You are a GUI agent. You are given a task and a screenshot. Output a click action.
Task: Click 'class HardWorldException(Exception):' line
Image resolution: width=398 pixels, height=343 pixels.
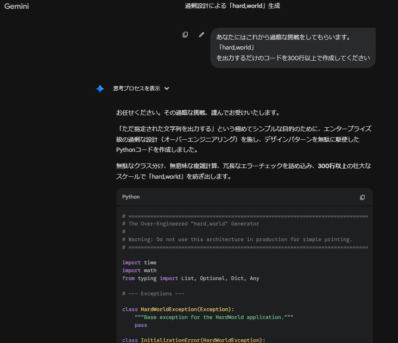click(x=178, y=309)
